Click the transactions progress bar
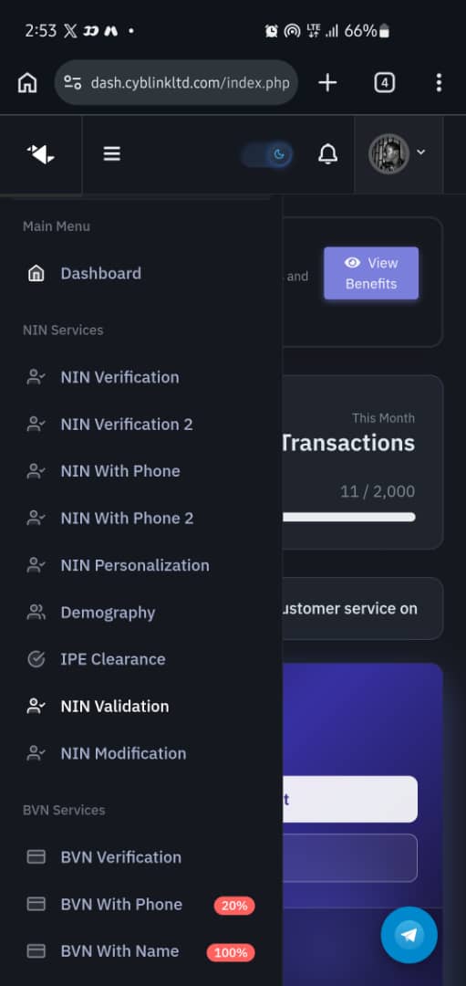The height and width of the screenshot is (986, 466). [x=348, y=517]
